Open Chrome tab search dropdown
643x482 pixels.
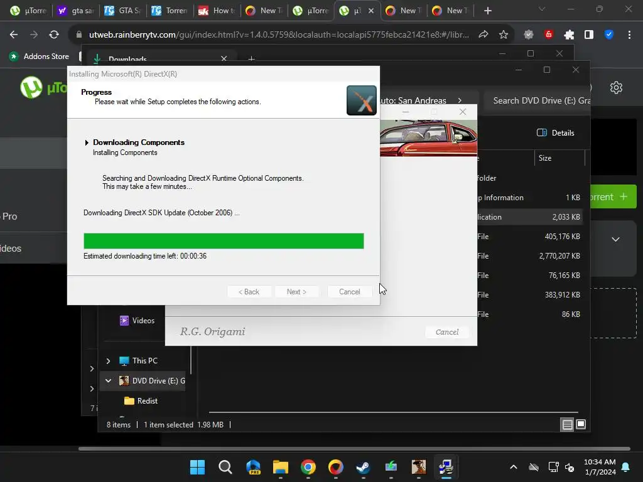542,9
